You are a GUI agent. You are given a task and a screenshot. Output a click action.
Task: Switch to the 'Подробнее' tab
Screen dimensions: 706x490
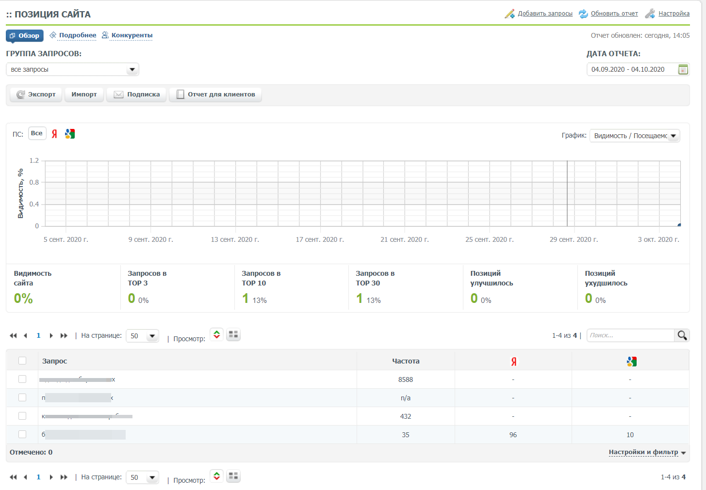tap(77, 35)
